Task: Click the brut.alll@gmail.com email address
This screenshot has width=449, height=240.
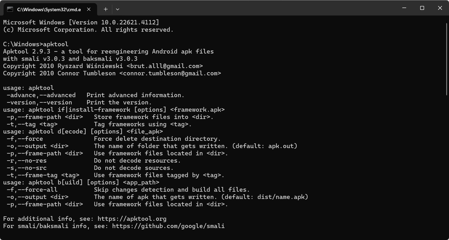Action: click(165, 66)
